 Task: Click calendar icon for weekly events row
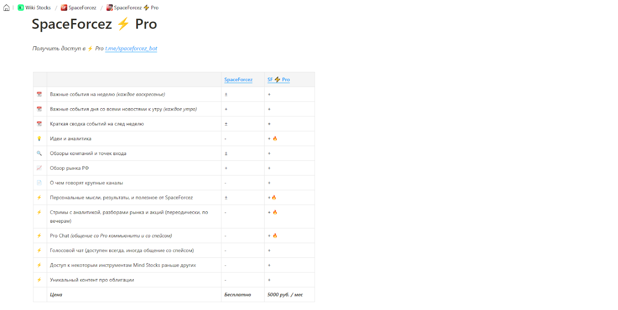tap(39, 94)
